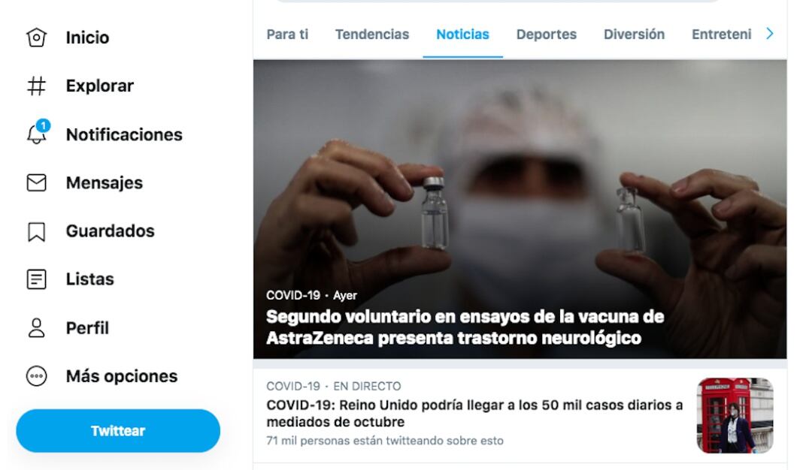Image resolution: width=812 pixels, height=470 pixels.
Task: Switch to the Tendencias tab
Action: [372, 34]
